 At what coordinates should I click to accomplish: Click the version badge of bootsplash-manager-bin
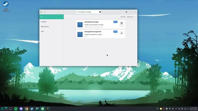(115, 32)
